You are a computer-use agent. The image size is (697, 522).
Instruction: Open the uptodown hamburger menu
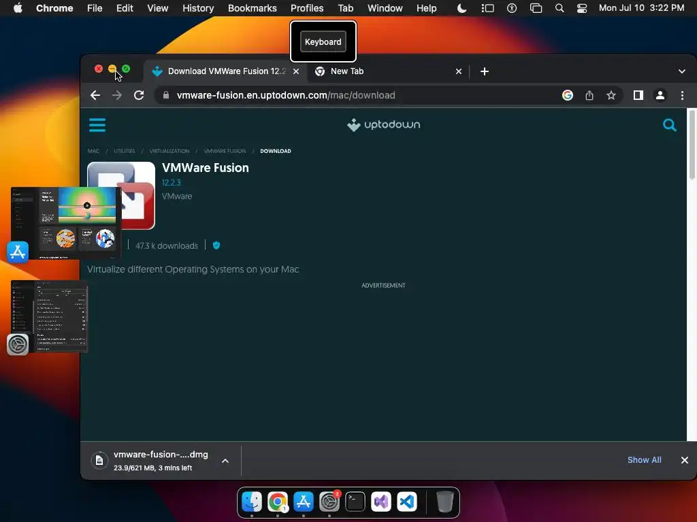pyautogui.click(x=97, y=125)
